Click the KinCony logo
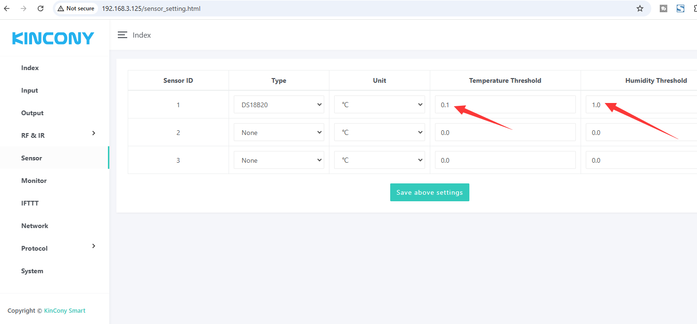Viewport: 697px width, 324px height. pyautogui.click(x=53, y=39)
